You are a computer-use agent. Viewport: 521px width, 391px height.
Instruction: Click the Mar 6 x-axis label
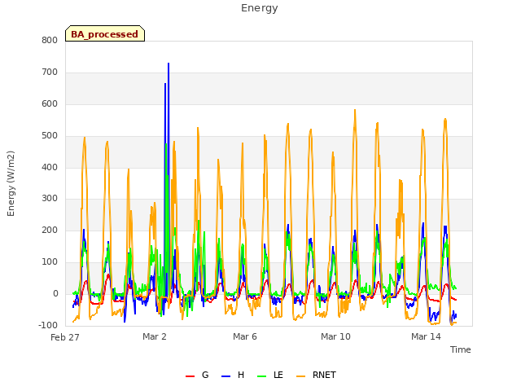245,336
